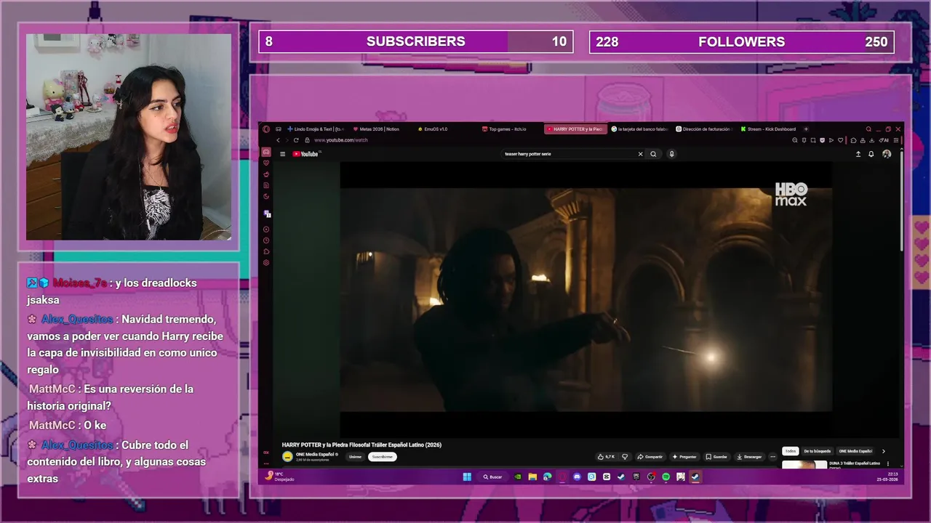Switch to the Stream Kick Dashboard tab
Viewport: 931px width, 523px height.
click(x=768, y=129)
